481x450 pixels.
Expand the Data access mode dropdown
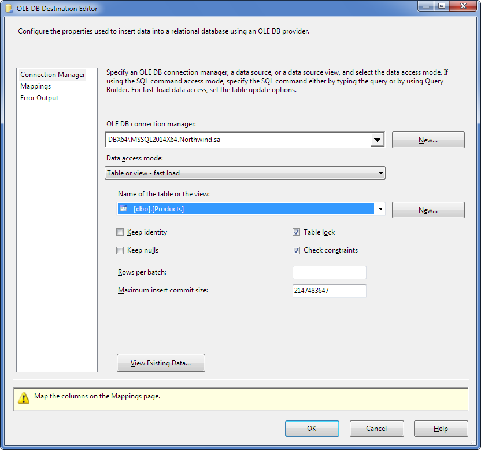pos(380,173)
